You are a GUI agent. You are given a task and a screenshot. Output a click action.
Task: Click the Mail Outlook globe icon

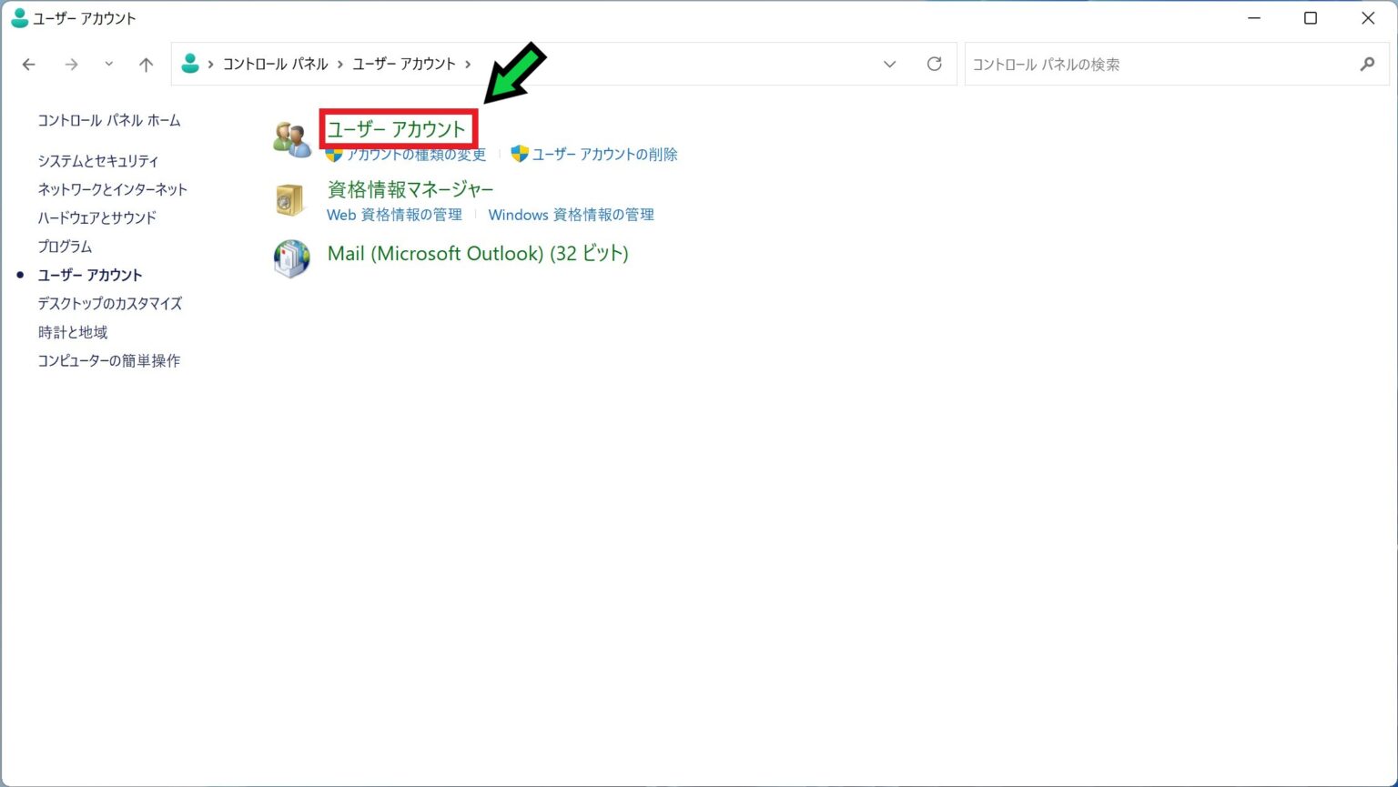[292, 258]
